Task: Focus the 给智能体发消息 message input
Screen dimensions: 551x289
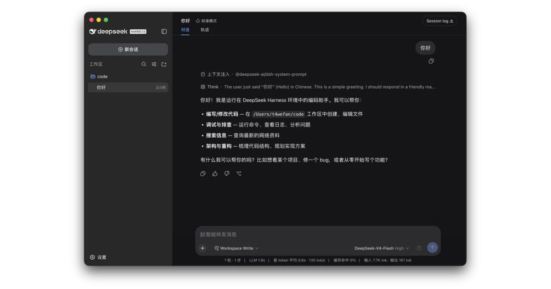Action: [x=318, y=234]
